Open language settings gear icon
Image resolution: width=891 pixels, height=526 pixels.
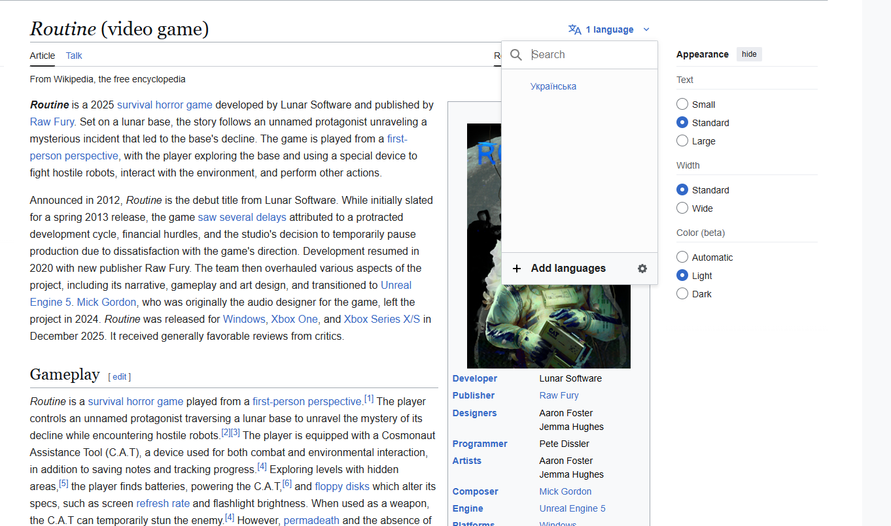[x=642, y=269]
